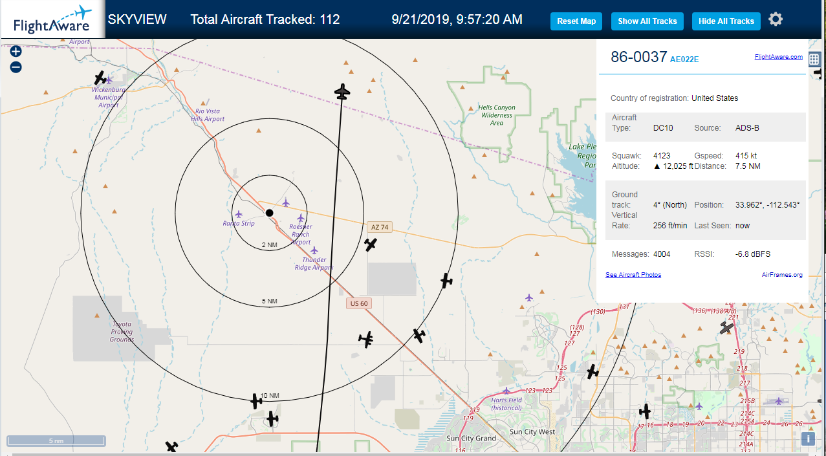
Task: Select aircraft near Wickenburg Municipal Airport
Action: (100, 78)
